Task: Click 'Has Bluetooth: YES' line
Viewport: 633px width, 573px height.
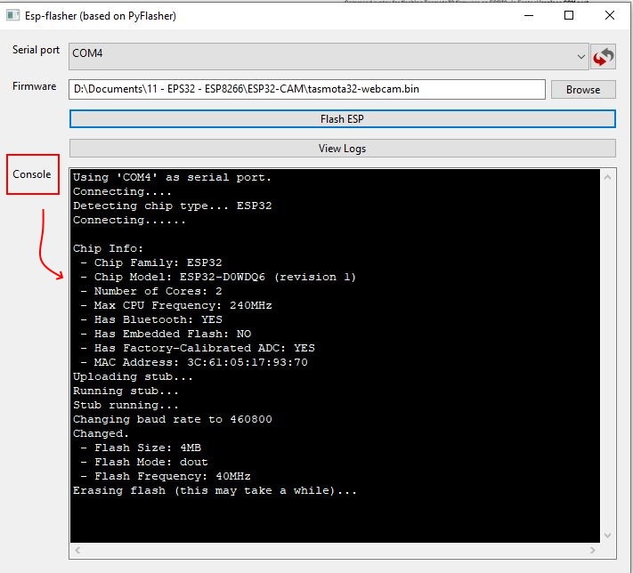Action: (x=151, y=319)
